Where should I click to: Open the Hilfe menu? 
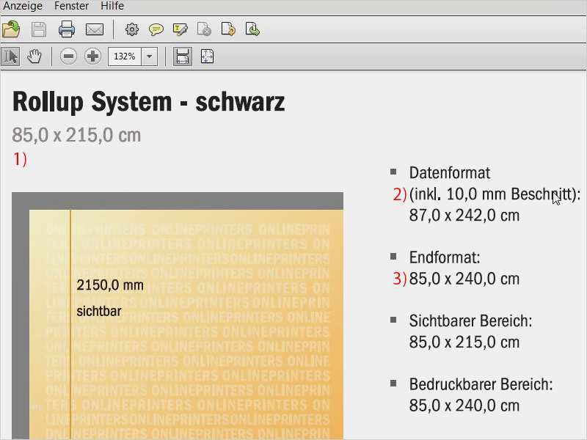pyautogui.click(x=112, y=6)
